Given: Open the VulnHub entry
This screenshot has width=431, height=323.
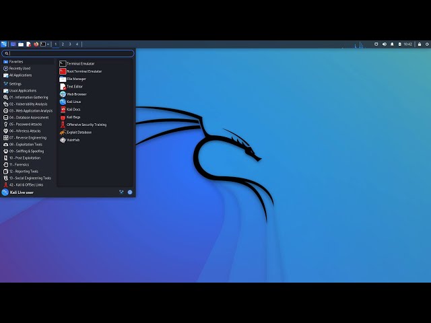Looking at the screenshot, I should (95, 140).
